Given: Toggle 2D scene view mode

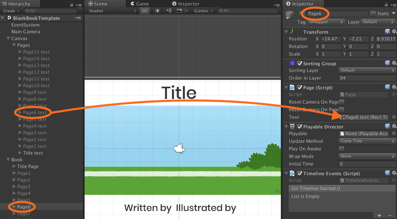Looking at the screenshot, I should coord(144,11).
